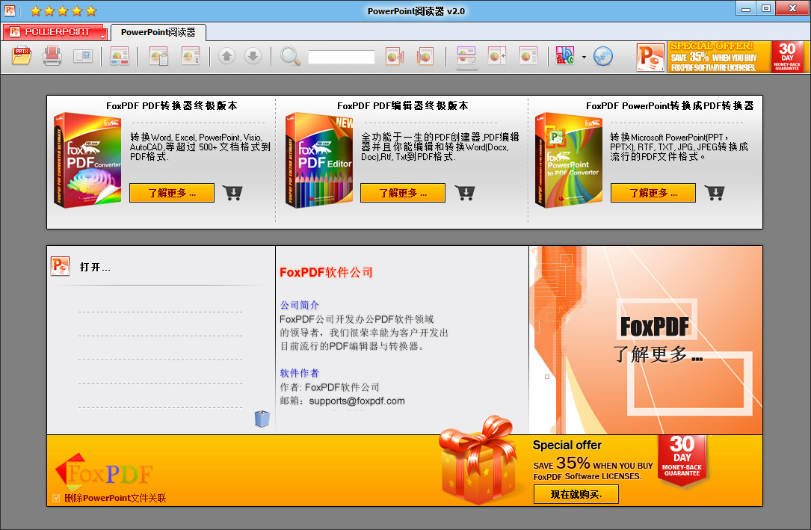Find previous match with left-arrow slide icon
The width and height of the screenshot is (811, 530).
[395, 56]
